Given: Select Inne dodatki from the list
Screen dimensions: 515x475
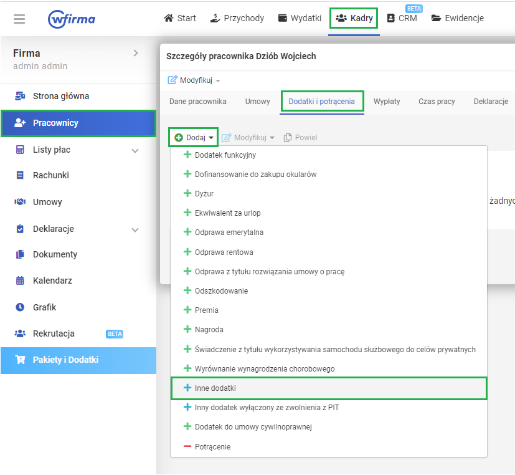Looking at the screenshot, I should tap(215, 388).
